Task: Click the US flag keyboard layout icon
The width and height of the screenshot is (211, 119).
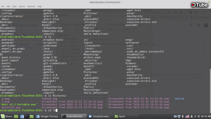Action: click(x=187, y=116)
